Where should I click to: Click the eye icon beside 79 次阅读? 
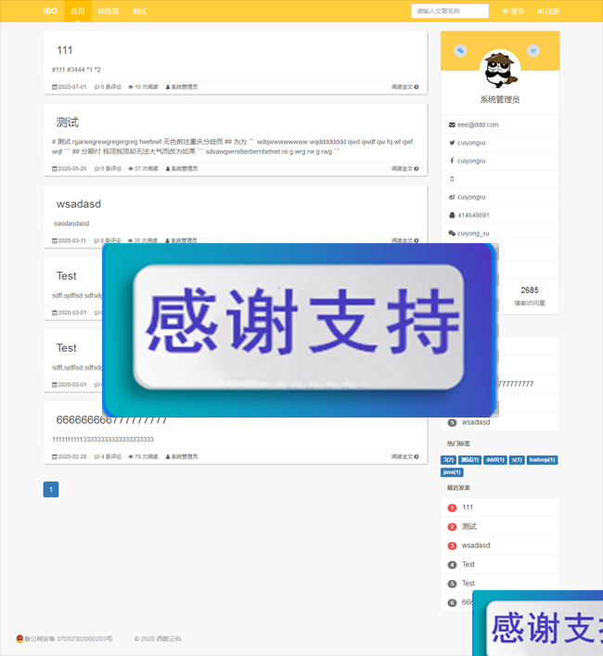tap(131, 457)
